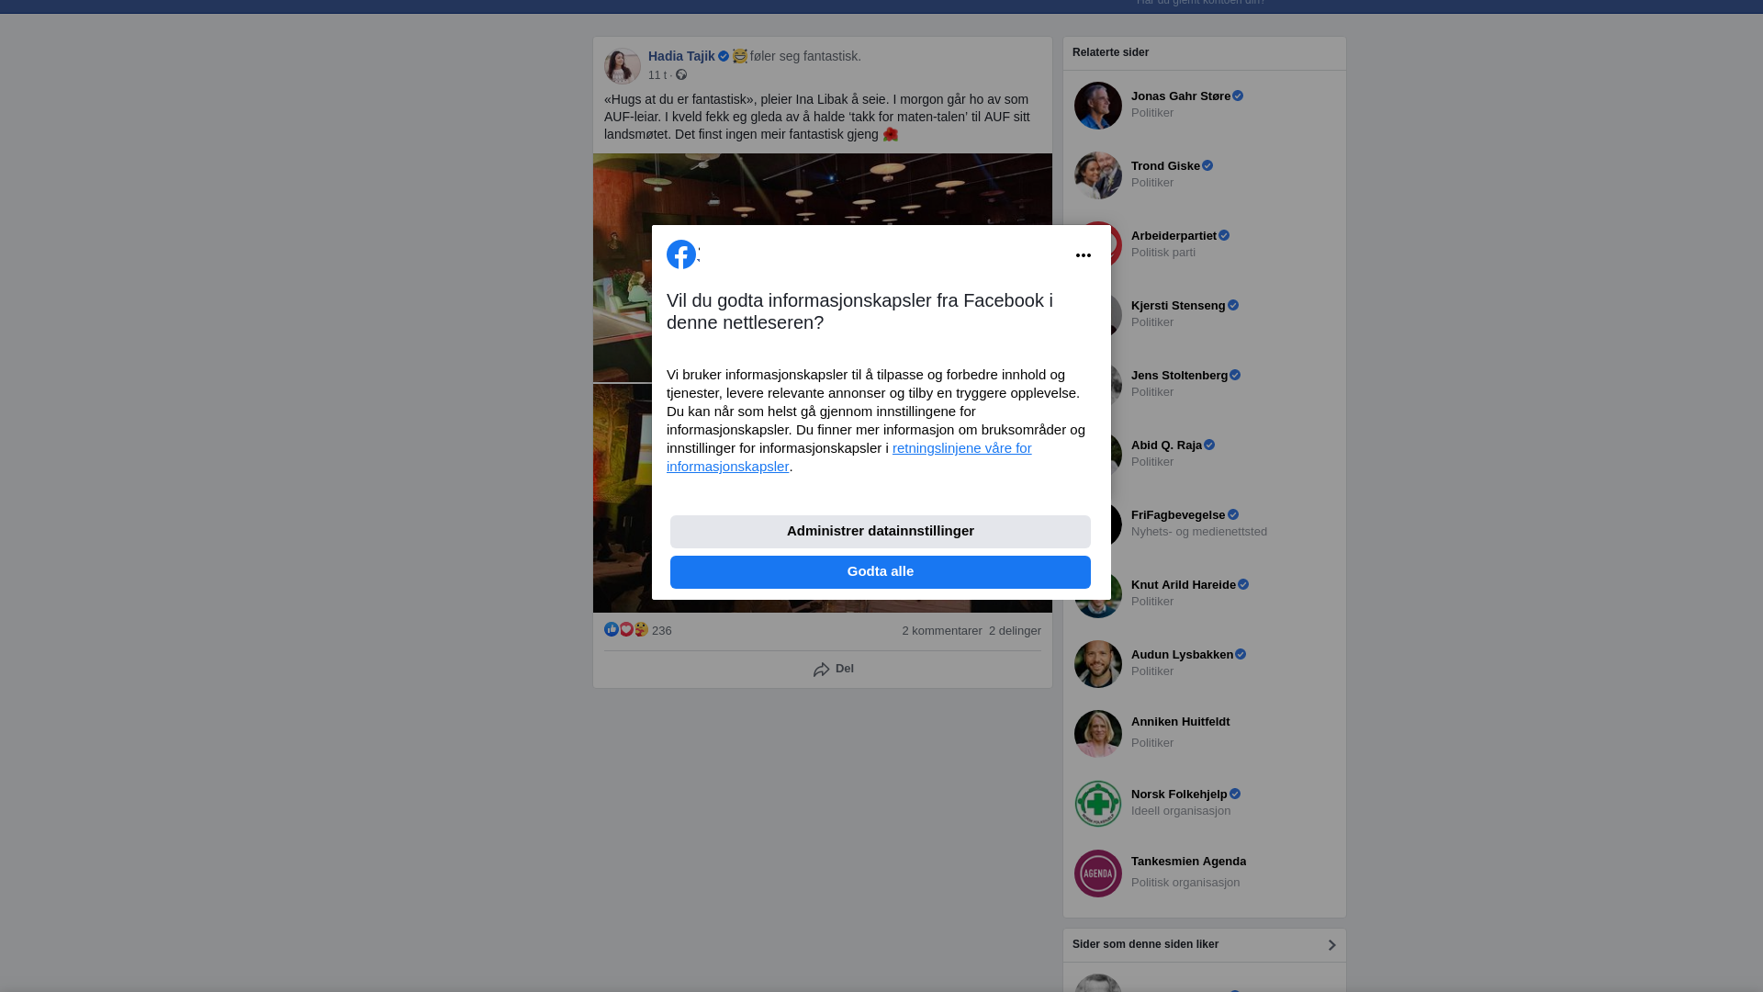
Task: Click Administrer datainnstillinger button
Action: (x=881, y=532)
